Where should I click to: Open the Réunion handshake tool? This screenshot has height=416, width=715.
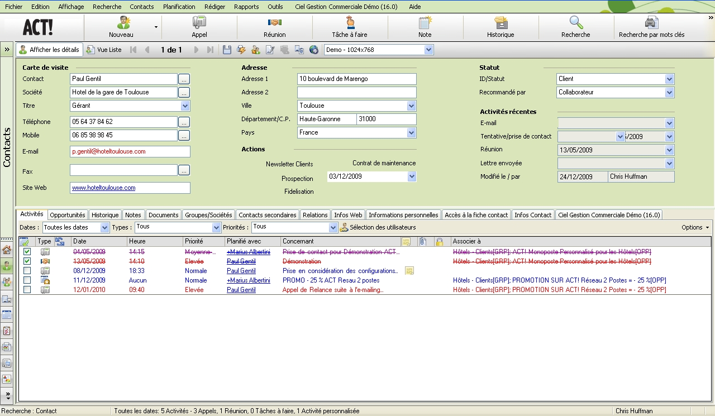[274, 23]
